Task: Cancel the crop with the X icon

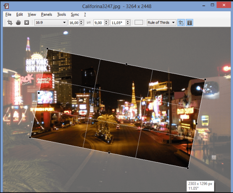Action: coord(26,23)
